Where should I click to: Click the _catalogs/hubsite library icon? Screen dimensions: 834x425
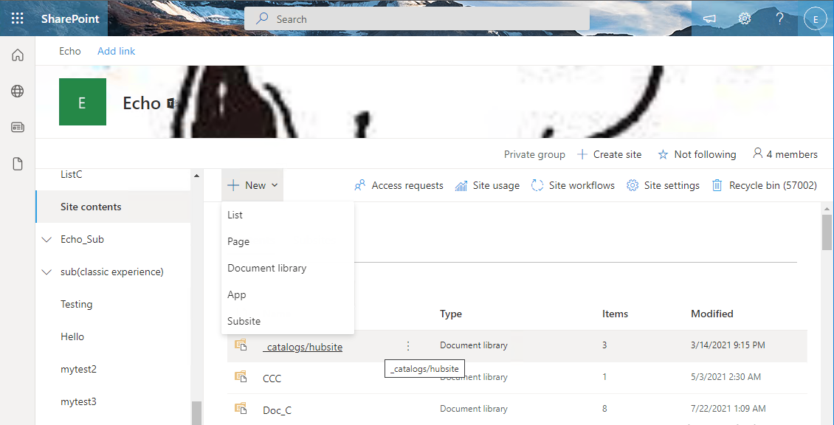(241, 345)
